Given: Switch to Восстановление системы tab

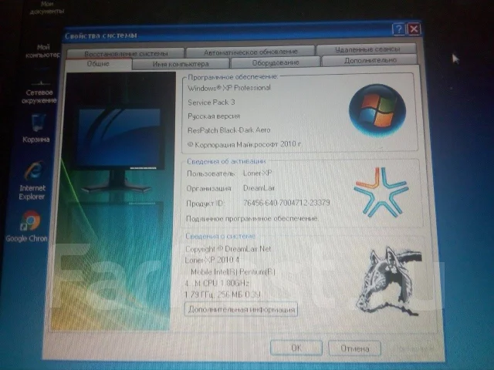Looking at the screenshot, I should 126,53.
